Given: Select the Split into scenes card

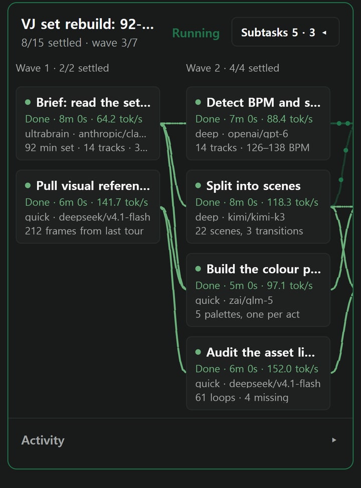Looking at the screenshot, I should coord(258,206).
